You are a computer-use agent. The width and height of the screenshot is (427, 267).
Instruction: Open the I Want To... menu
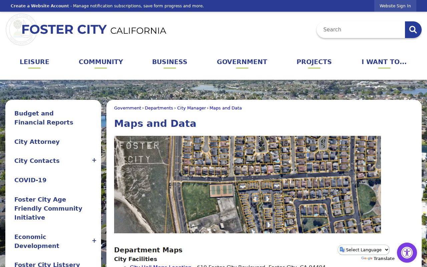pos(384,62)
